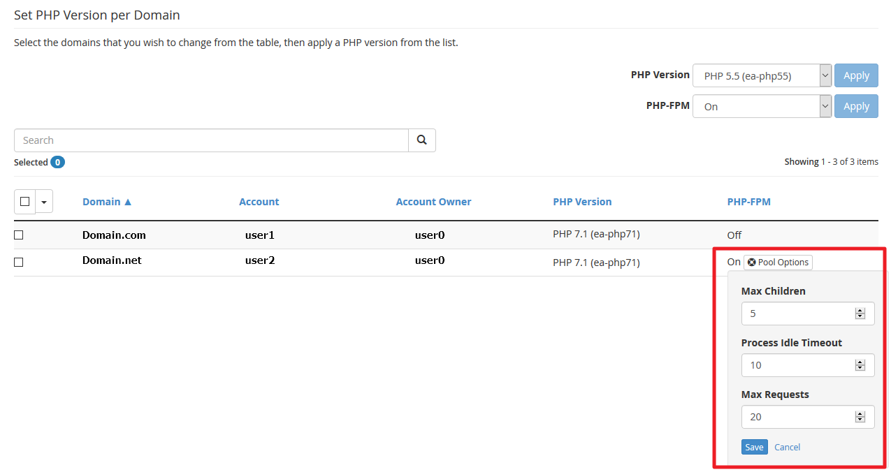This screenshot has height=472, width=891.
Task: Increment Max Requests using the stepper arrows
Action: pyautogui.click(x=860, y=413)
